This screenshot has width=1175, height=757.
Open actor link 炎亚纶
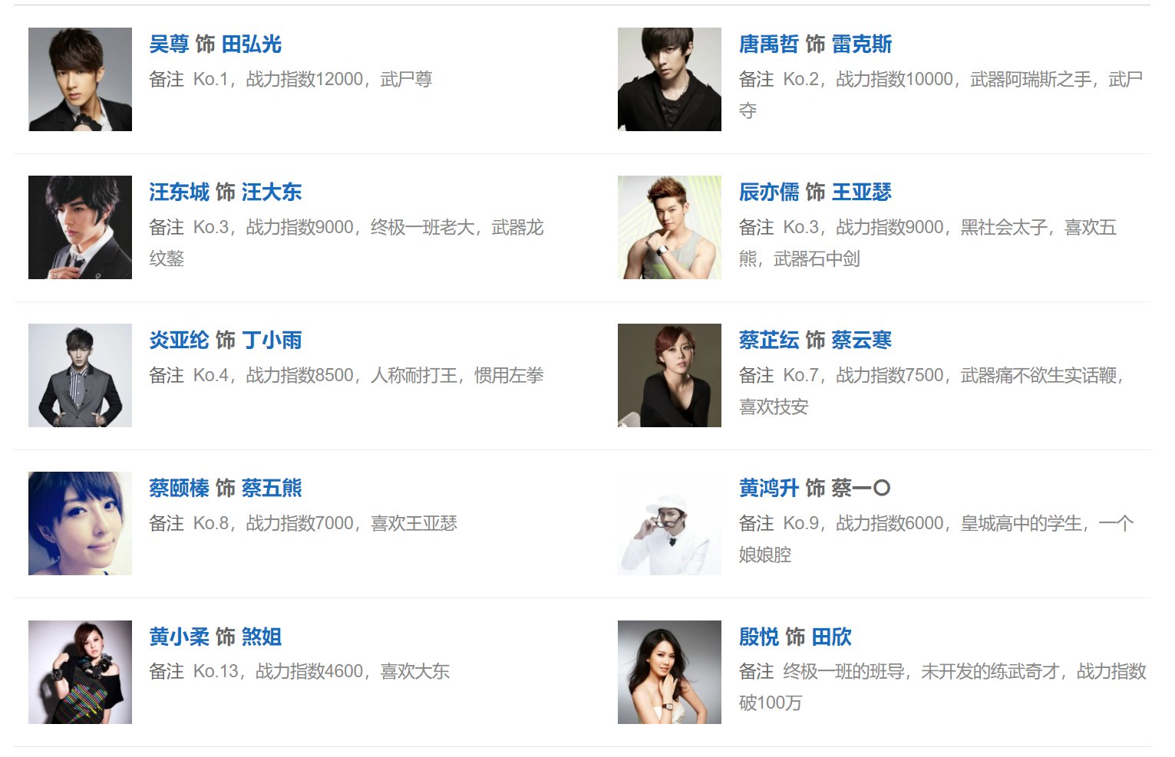click(x=179, y=341)
